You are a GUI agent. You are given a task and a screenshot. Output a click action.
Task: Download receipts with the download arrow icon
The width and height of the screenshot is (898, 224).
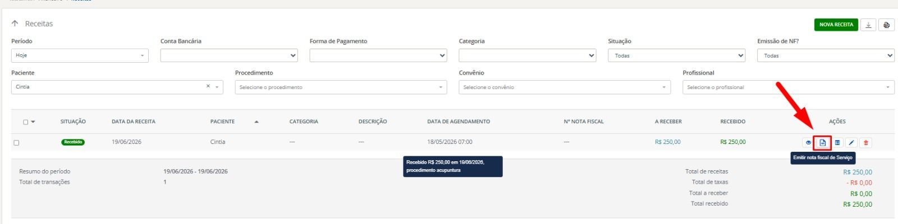(x=868, y=25)
